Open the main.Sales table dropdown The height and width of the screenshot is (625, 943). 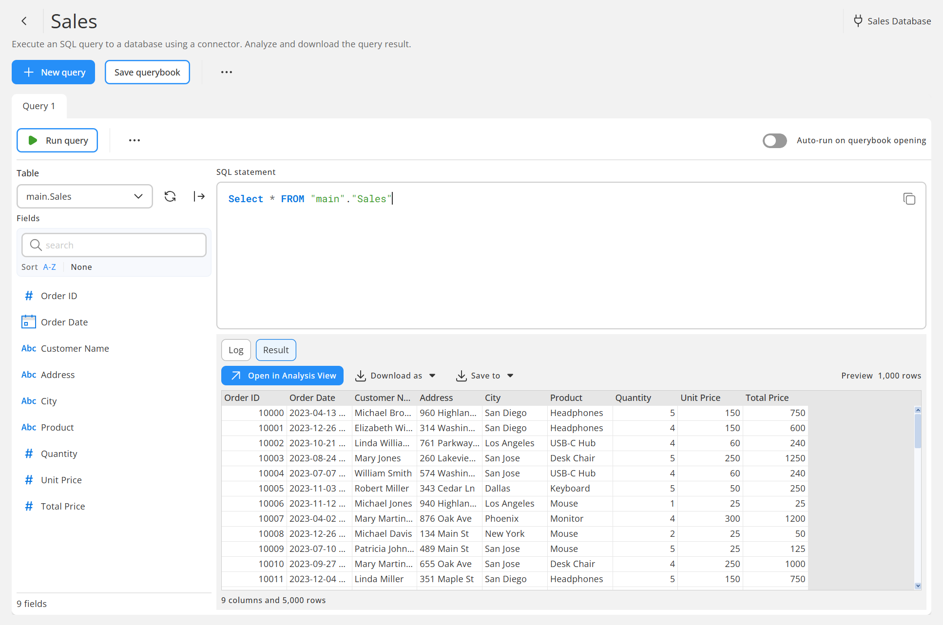coord(85,196)
